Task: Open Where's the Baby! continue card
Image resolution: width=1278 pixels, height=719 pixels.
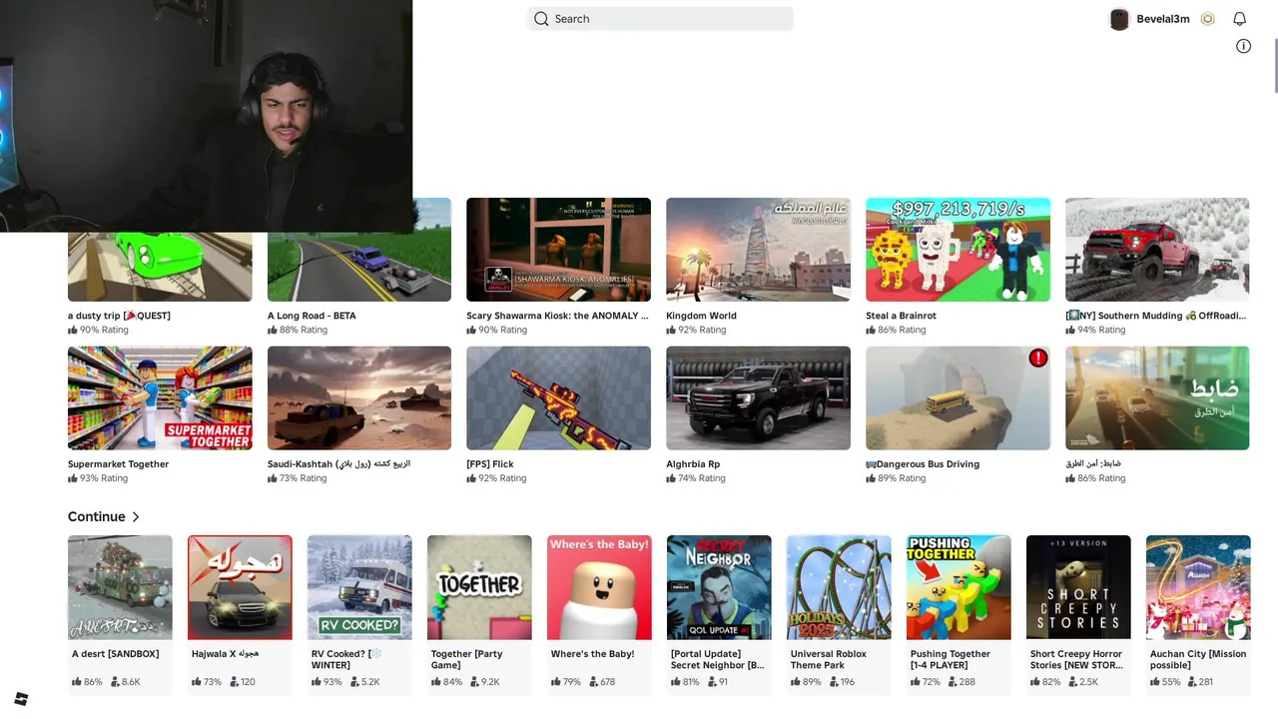Action: (x=599, y=614)
